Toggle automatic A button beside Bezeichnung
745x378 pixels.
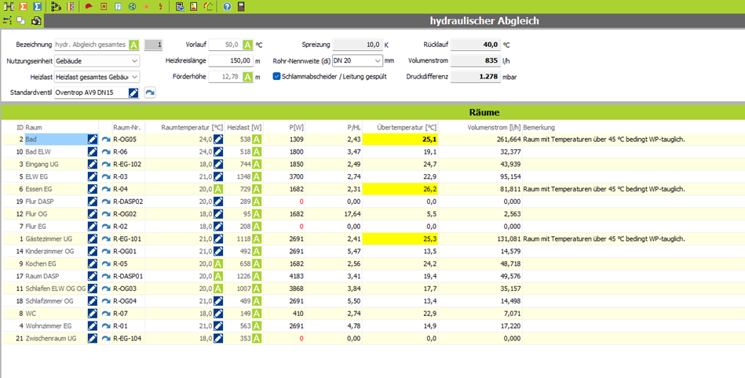tap(133, 45)
